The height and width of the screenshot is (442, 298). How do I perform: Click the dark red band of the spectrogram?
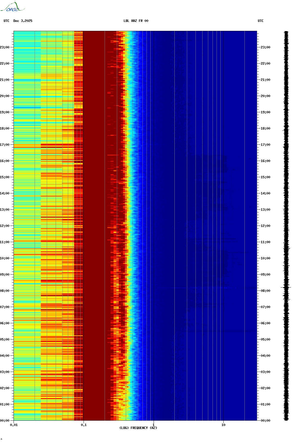97,226
